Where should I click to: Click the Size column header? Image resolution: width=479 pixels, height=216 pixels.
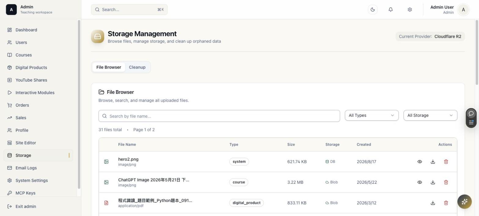[x=291, y=144]
